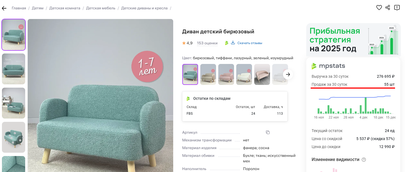
Task: Open the Прибыльная стратегия 2025 banner
Action: click(x=353, y=40)
